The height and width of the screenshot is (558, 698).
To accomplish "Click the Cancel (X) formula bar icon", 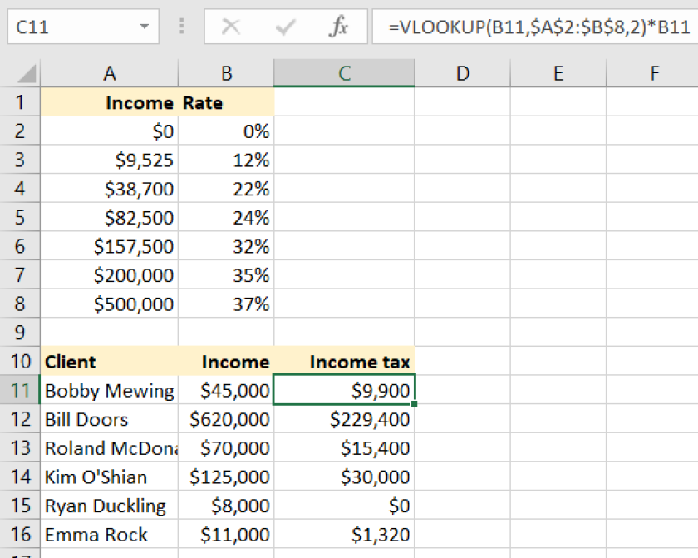I will (x=231, y=27).
